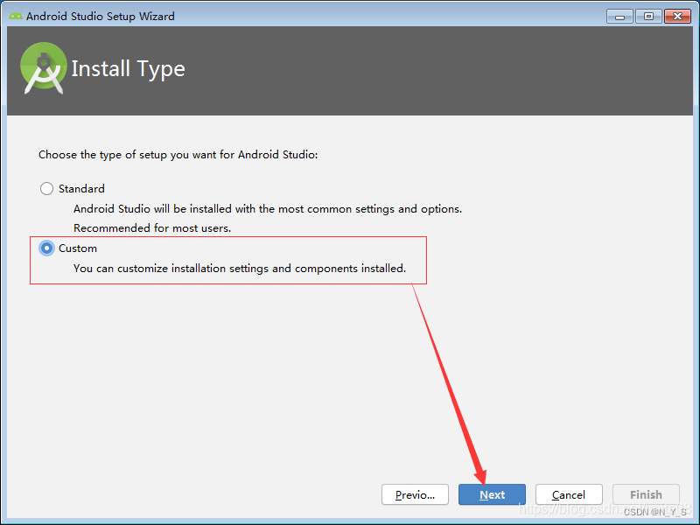Click the 'Standard' option label
Screen dimensions: 700x525
[81, 189]
